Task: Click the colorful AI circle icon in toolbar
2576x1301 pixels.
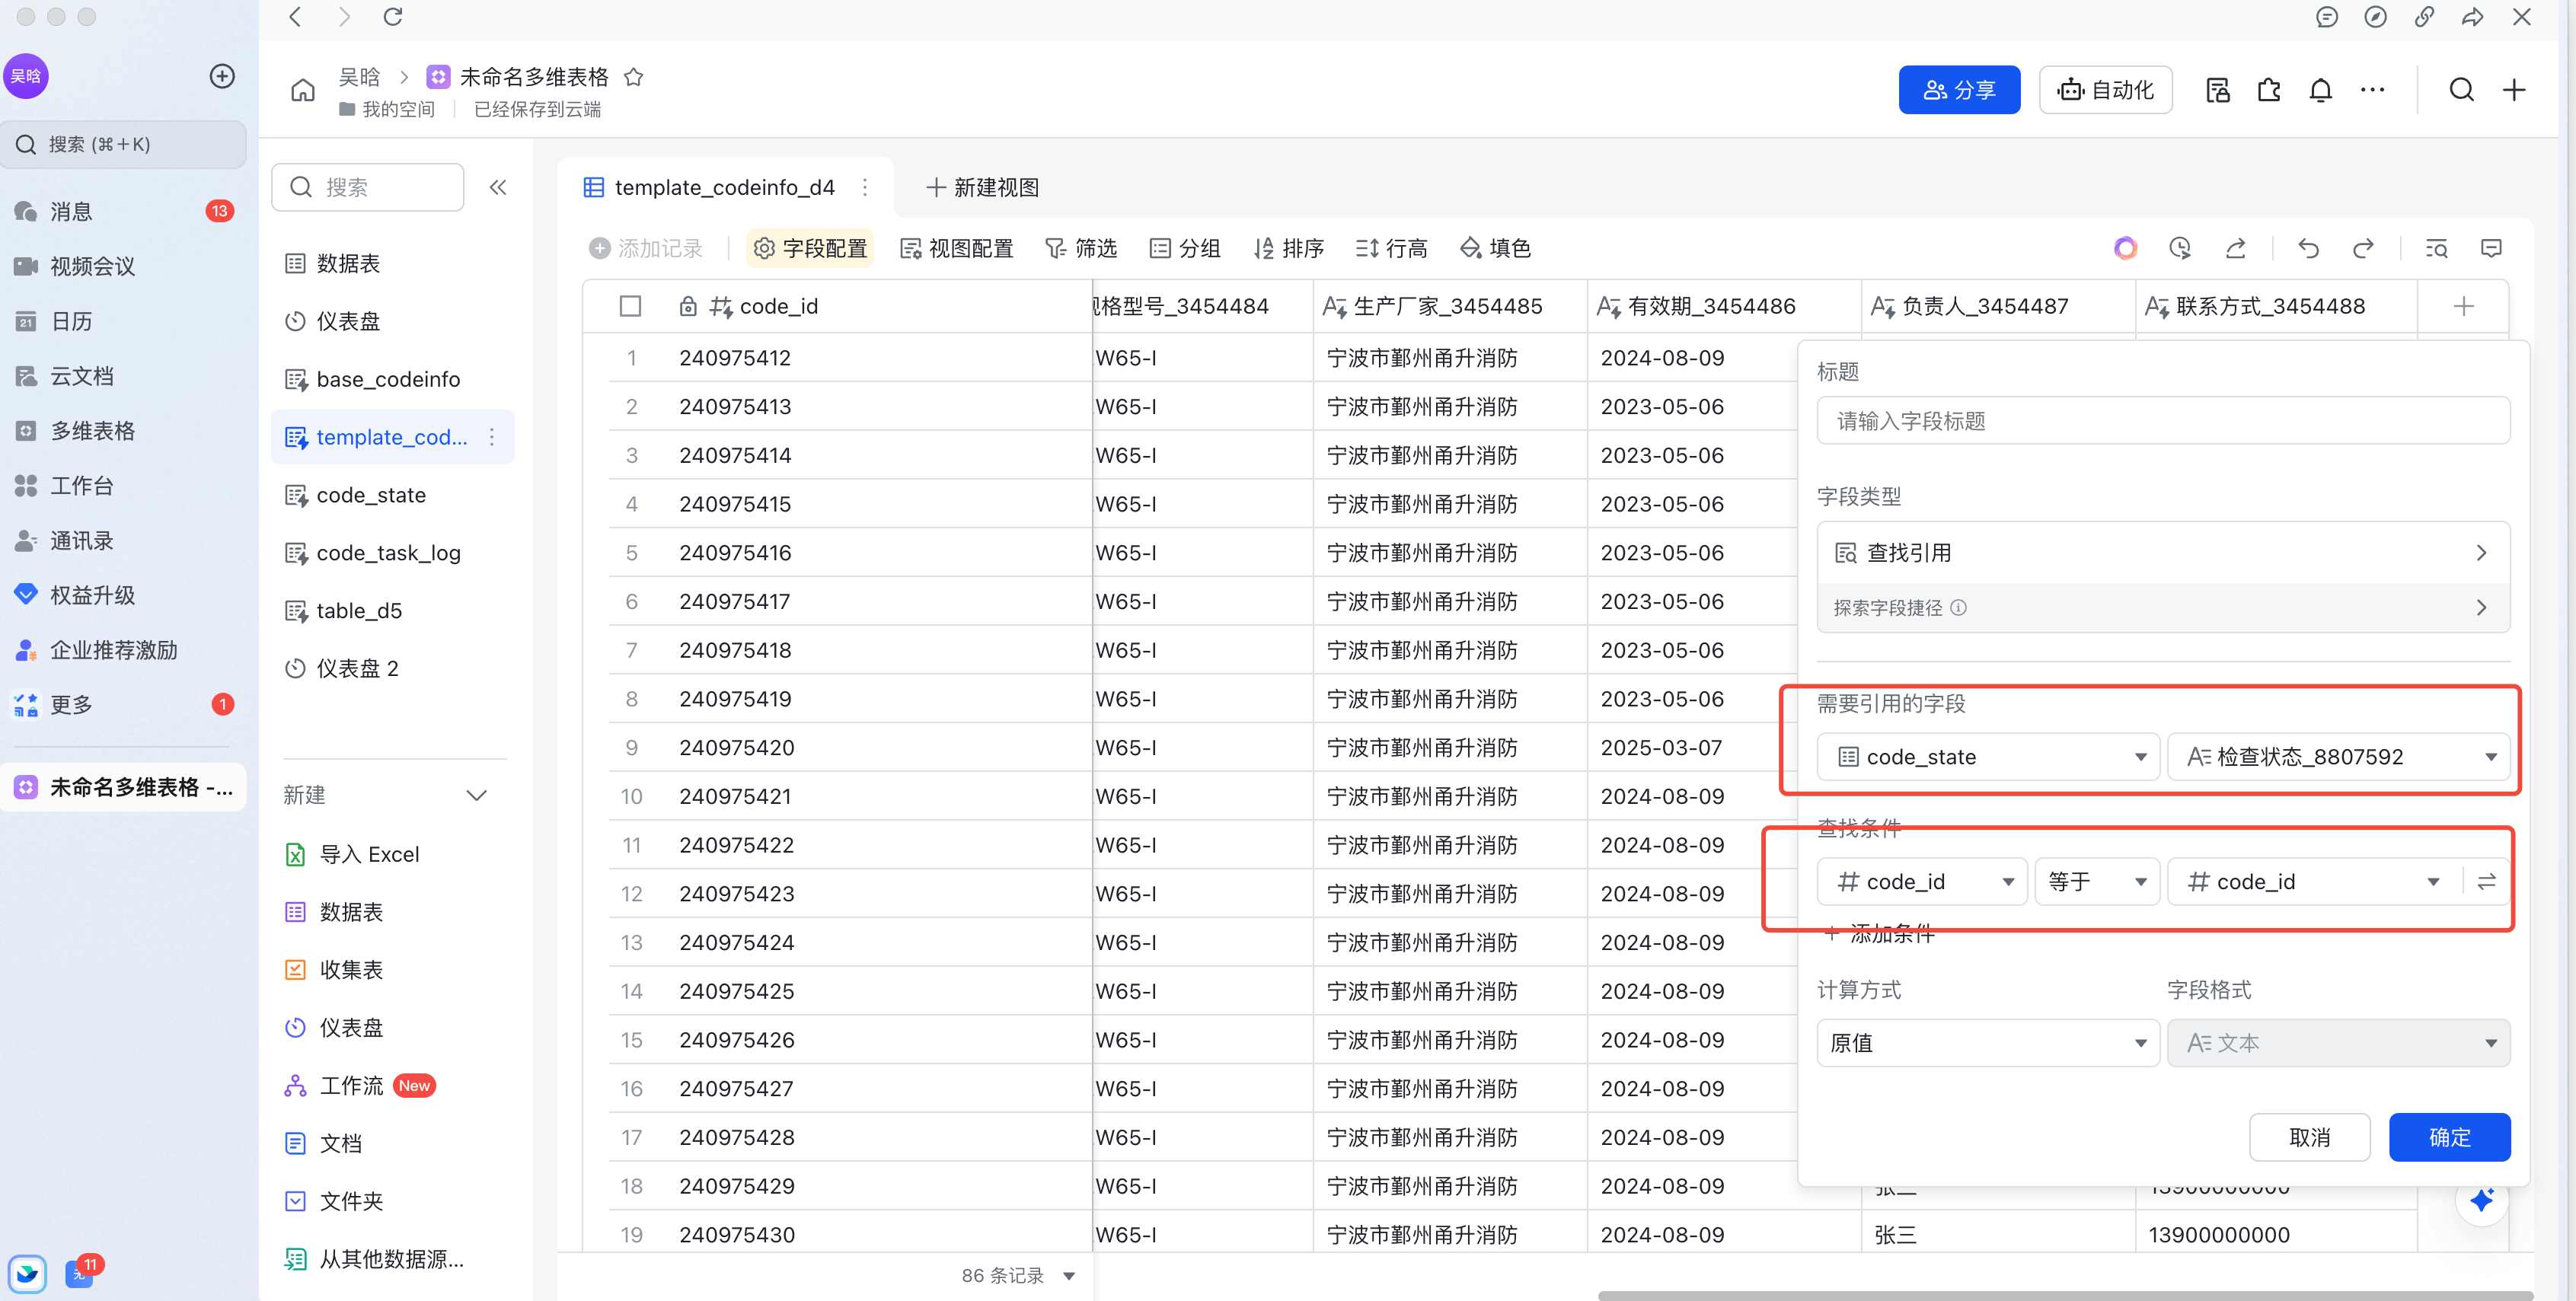Action: pos(2125,248)
